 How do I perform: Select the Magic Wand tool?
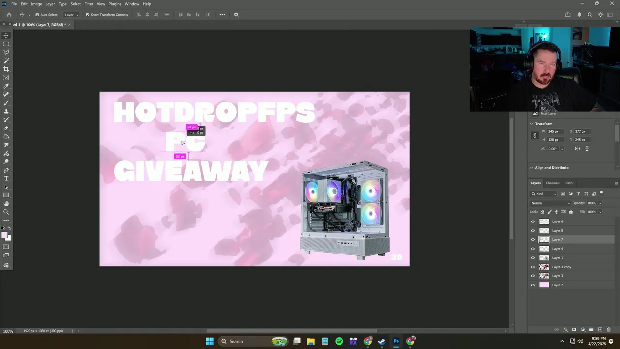tap(6, 61)
